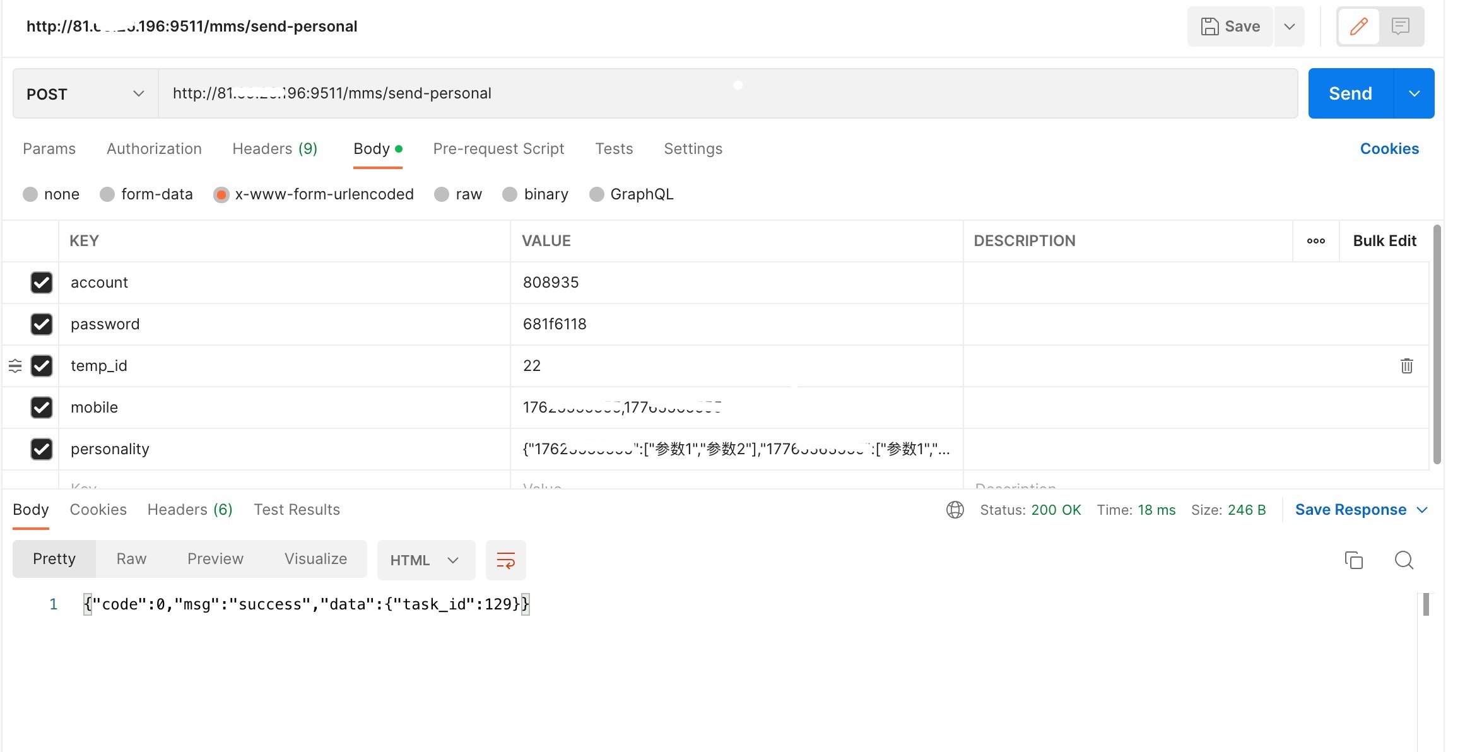Open the HTML format dropdown
The height and width of the screenshot is (752, 1465).
pos(426,560)
